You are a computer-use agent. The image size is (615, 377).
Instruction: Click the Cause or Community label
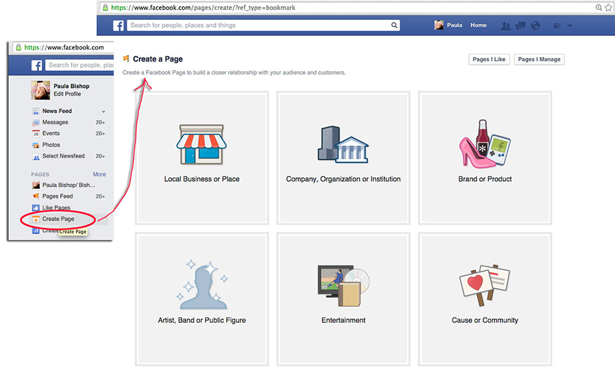pos(485,320)
